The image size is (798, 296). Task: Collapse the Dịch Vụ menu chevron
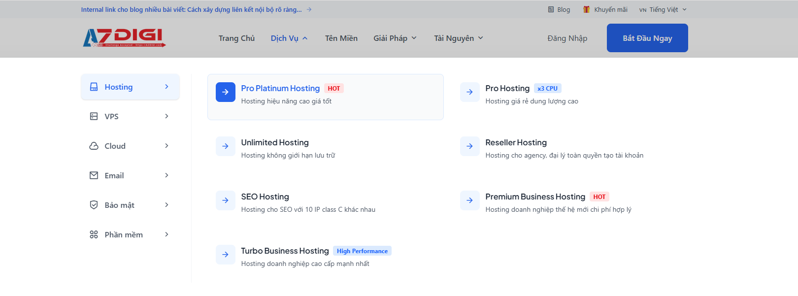(x=305, y=38)
